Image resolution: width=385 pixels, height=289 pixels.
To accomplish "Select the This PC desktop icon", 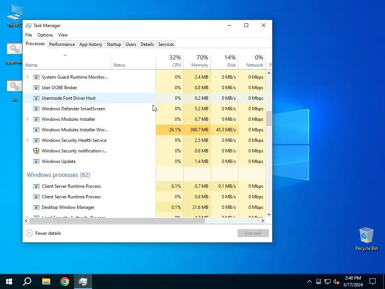I will tap(15, 16).
